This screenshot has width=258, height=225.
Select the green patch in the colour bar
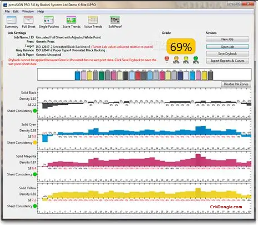tap(102, 76)
